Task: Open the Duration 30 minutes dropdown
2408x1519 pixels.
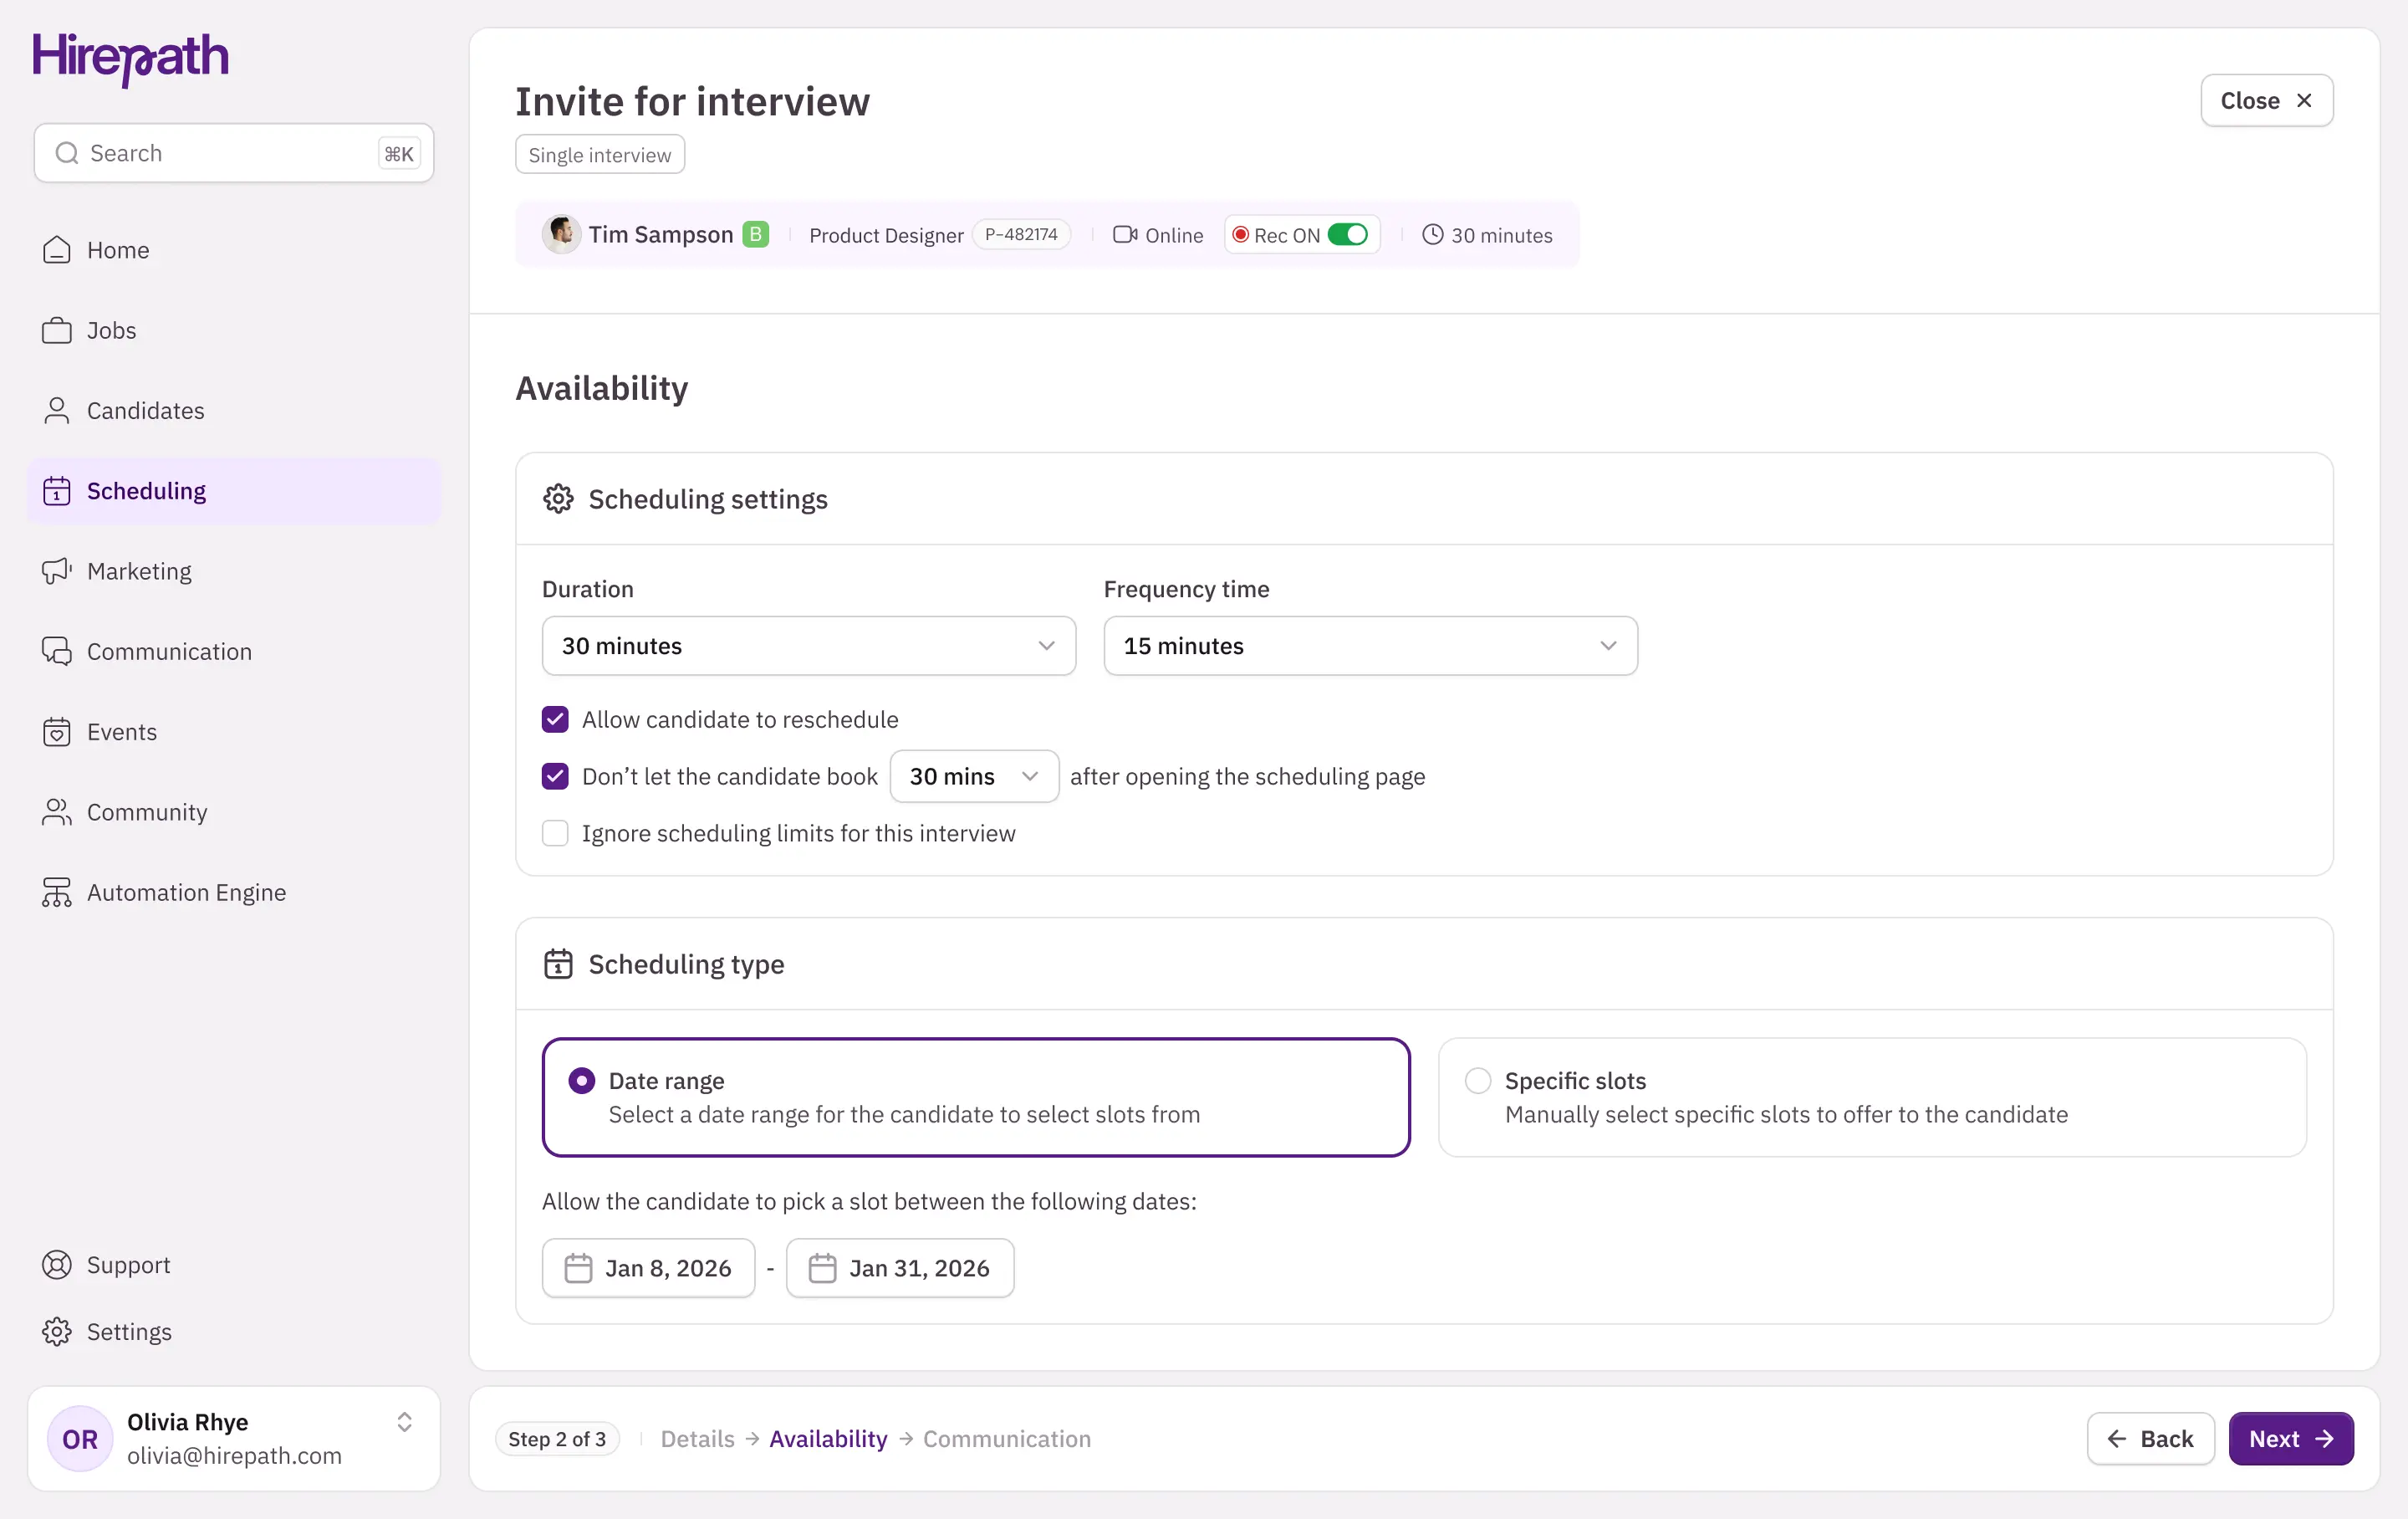Action: (x=809, y=647)
